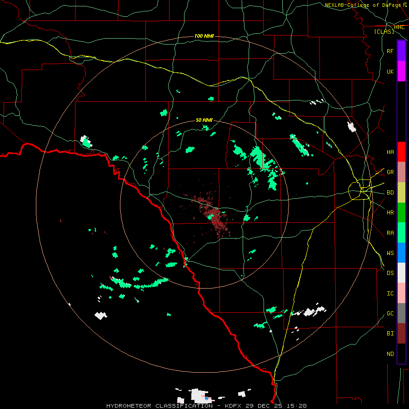
Task: Click the "HR" legend label
Action: click(390, 213)
